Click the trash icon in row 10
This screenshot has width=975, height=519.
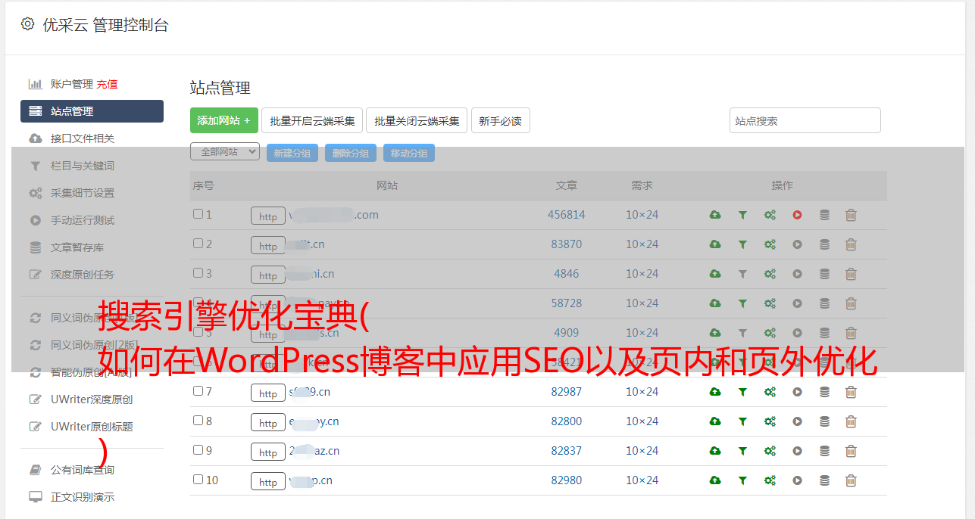851,480
